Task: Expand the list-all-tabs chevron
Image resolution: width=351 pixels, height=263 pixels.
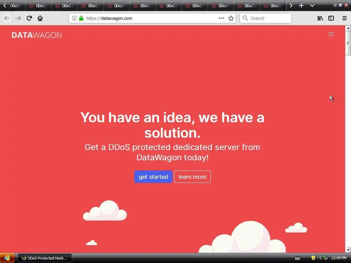Action: pyautogui.click(x=312, y=5)
